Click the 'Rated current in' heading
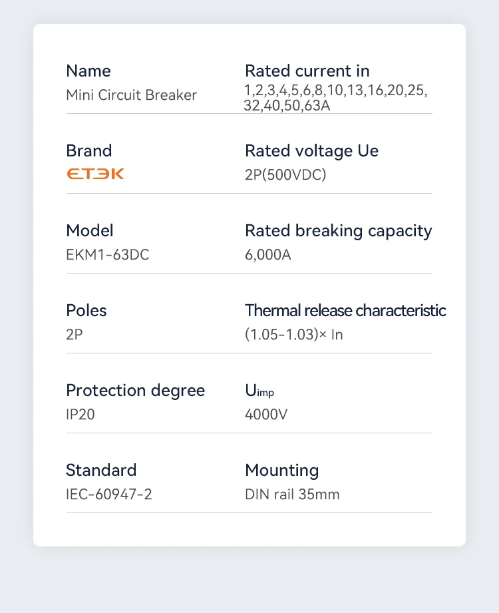The height and width of the screenshot is (613, 499). (307, 71)
